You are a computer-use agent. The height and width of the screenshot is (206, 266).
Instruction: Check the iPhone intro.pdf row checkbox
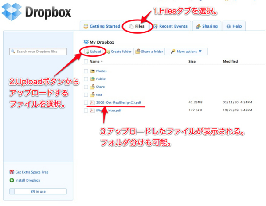tap(86, 111)
